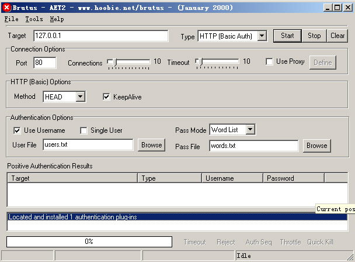Toggle the Use Username checkbox

tap(17, 130)
